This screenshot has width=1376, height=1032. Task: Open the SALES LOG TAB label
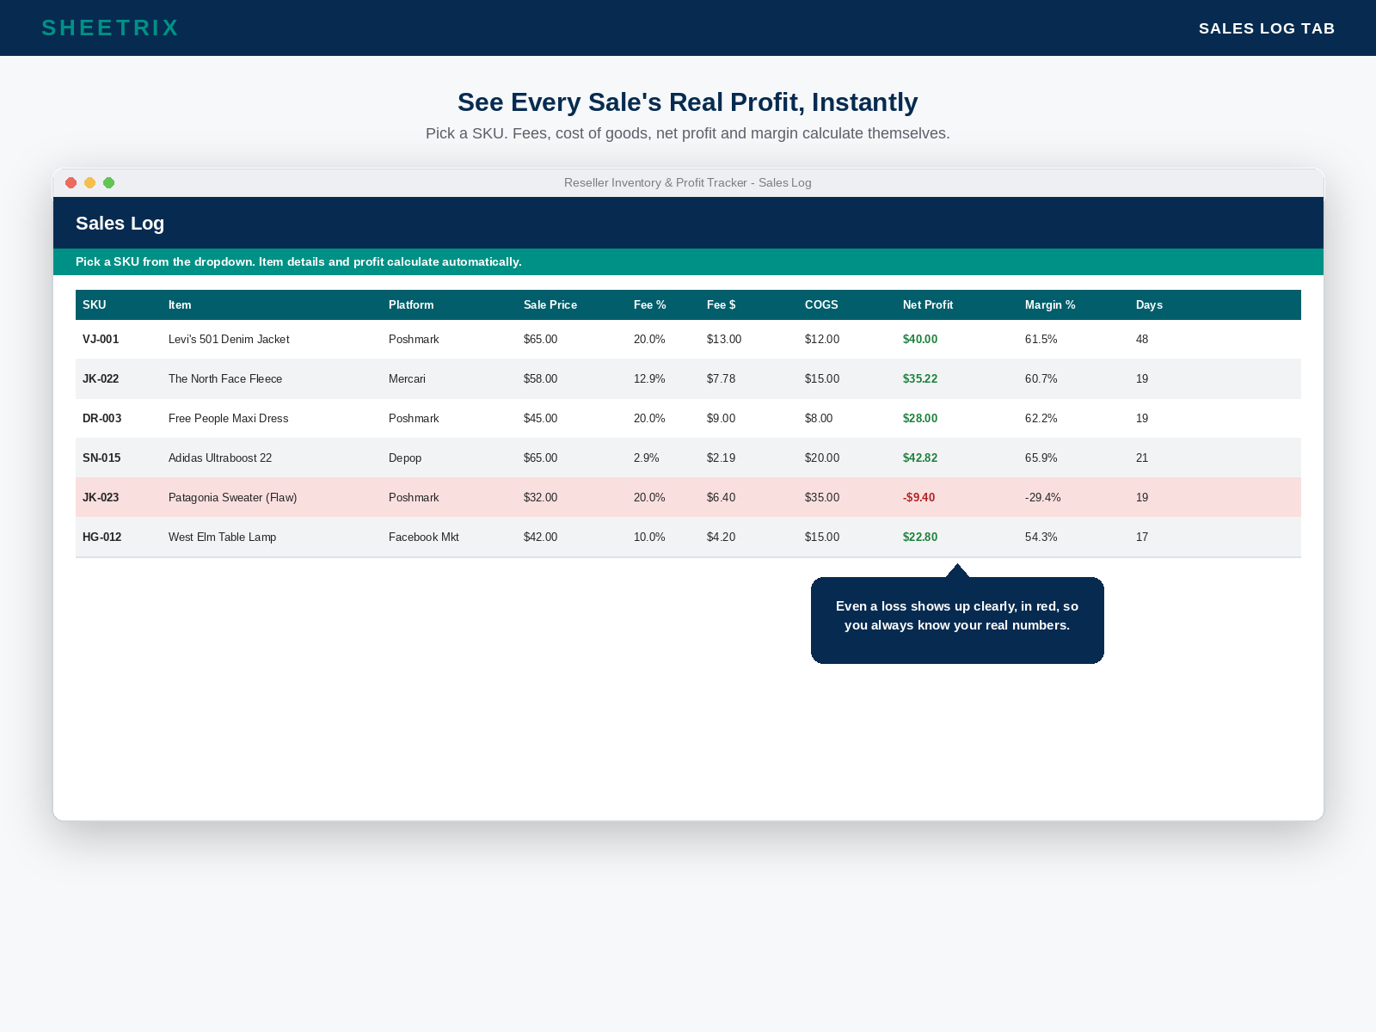1267,28
